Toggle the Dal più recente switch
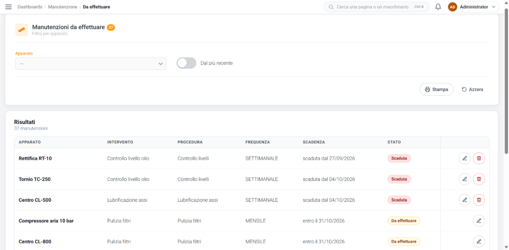 [x=186, y=63]
